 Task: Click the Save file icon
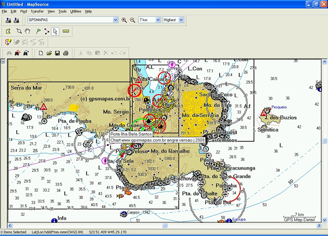(x=57, y=53)
